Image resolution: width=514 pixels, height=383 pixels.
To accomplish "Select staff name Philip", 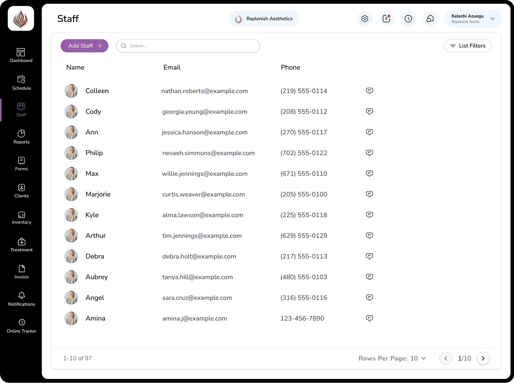I will [x=94, y=153].
